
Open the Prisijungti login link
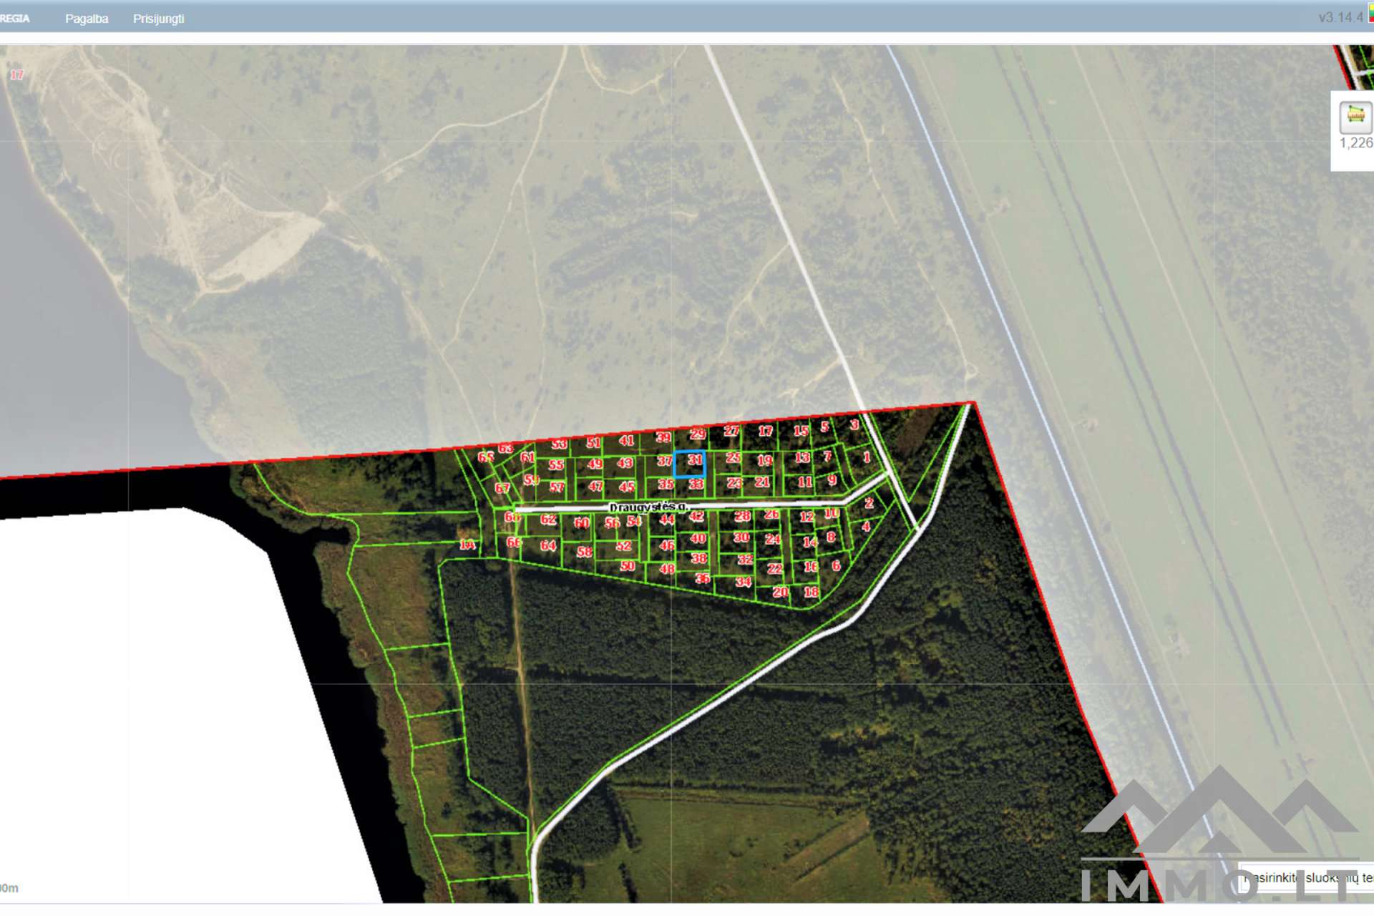158,19
